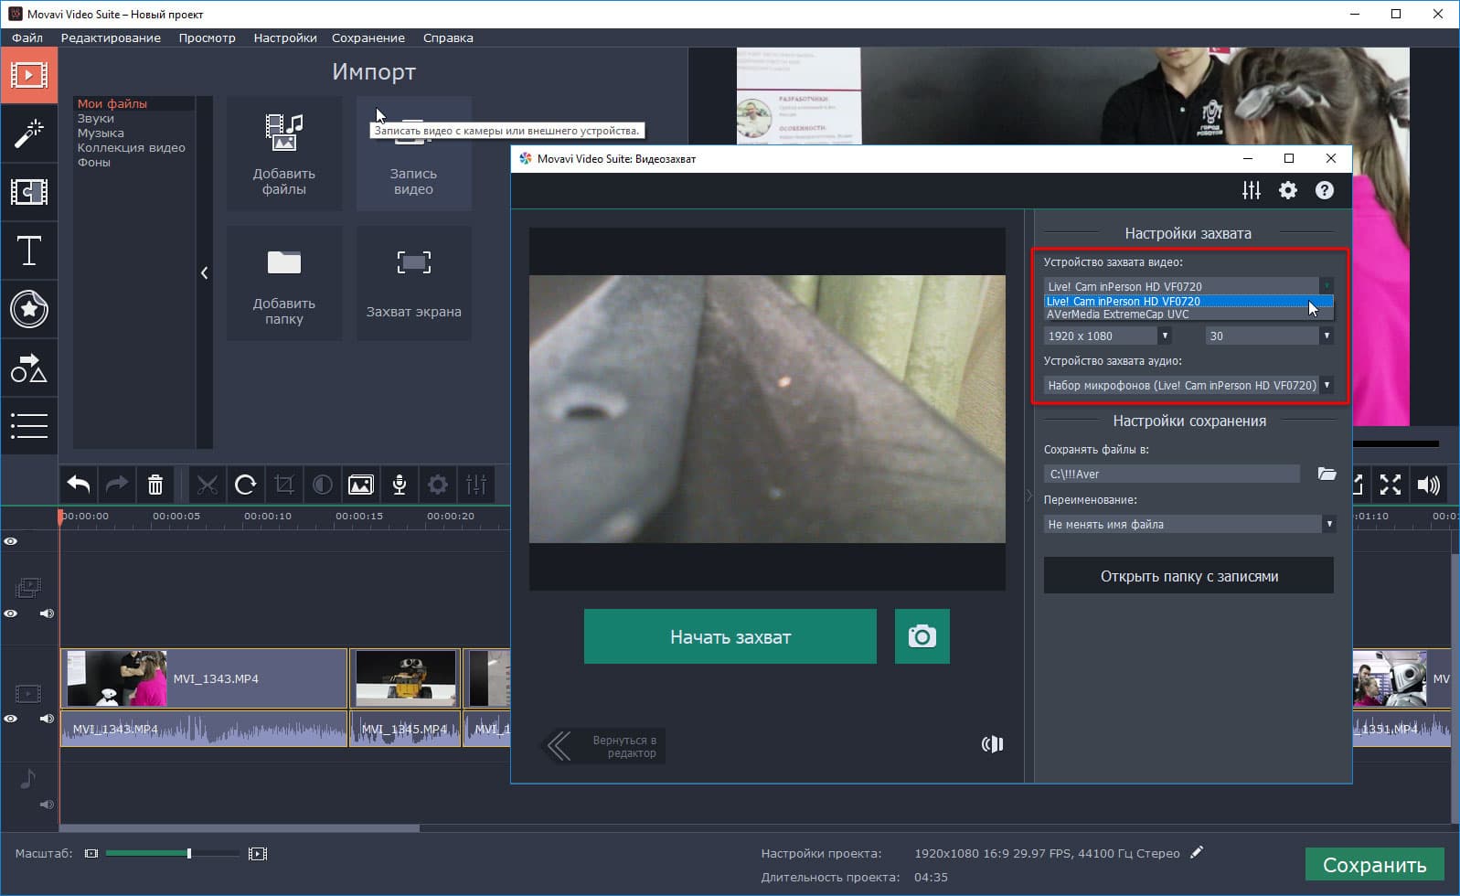Viewport: 1460px width, 896px height.
Task: Open capture window settings gear
Action: point(1288,190)
